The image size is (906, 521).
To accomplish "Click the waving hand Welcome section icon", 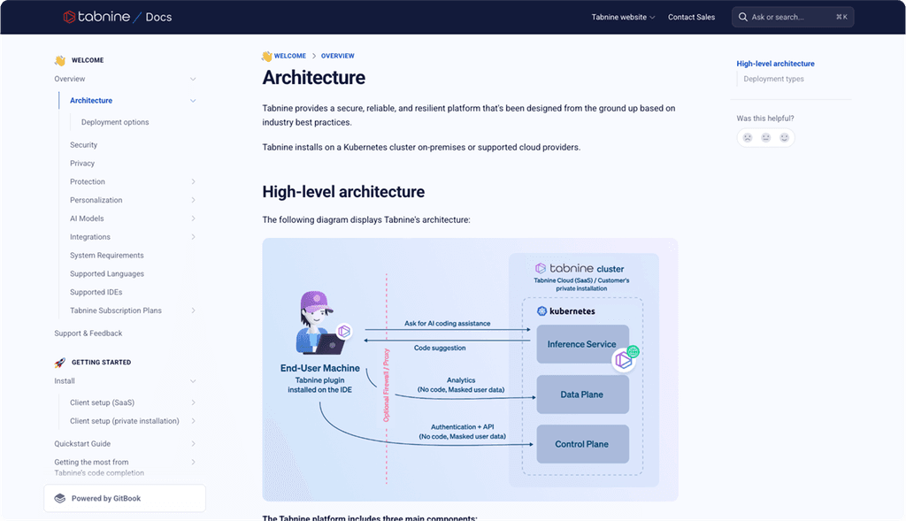I will pyautogui.click(x=59, y=59).
